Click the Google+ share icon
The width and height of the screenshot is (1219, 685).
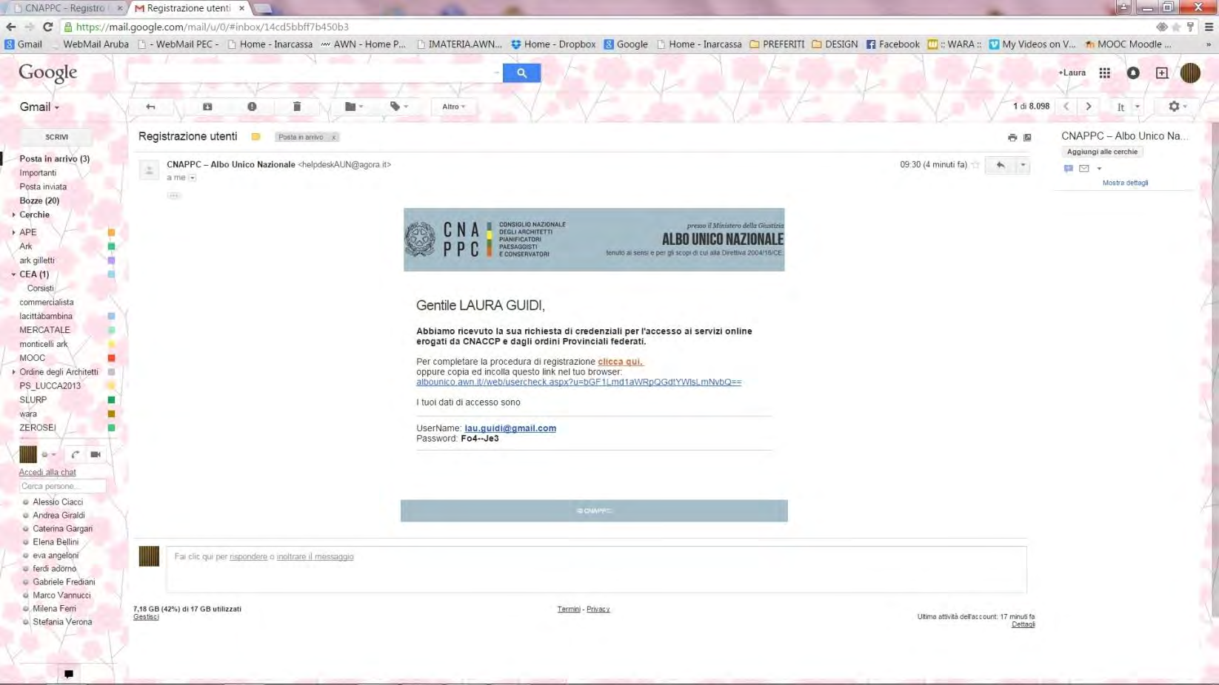tap(1161, 72)
